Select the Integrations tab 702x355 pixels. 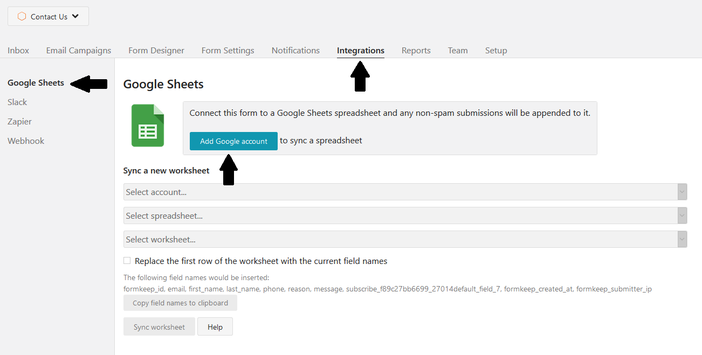point(361,50)
